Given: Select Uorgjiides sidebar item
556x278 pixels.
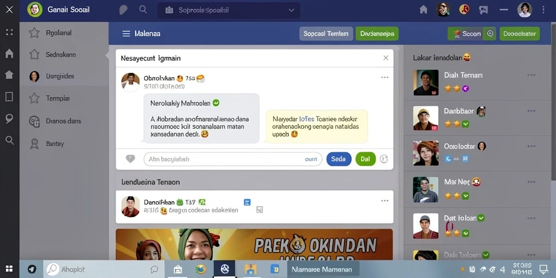Looking at the screenshot, I should coord(64,76).
